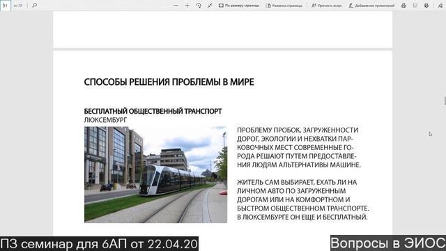Click subheading 'БЕСПЛАТНЫЙ ОБЩЕСТВЕННЫЙ ТРАНСПОРТ'
The image size is (446, 251).
tap(153, 112)
